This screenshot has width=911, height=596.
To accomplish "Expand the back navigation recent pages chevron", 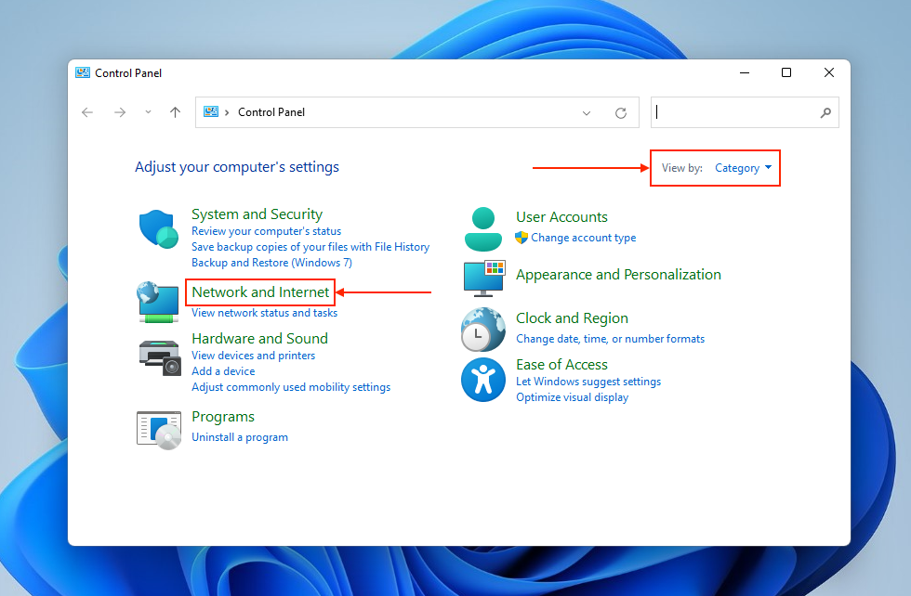I will (147, 111).
